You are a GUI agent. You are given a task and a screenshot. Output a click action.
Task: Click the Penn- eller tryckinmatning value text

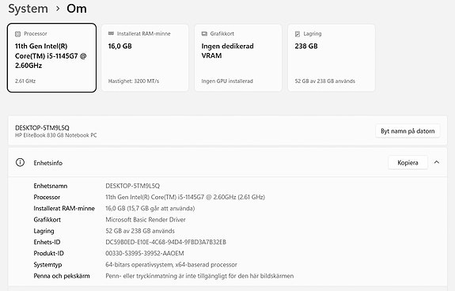tap(199, 276)
